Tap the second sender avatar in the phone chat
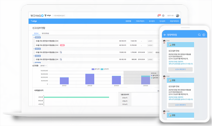The height and width of the screenshot is (126, 212). 164,77
